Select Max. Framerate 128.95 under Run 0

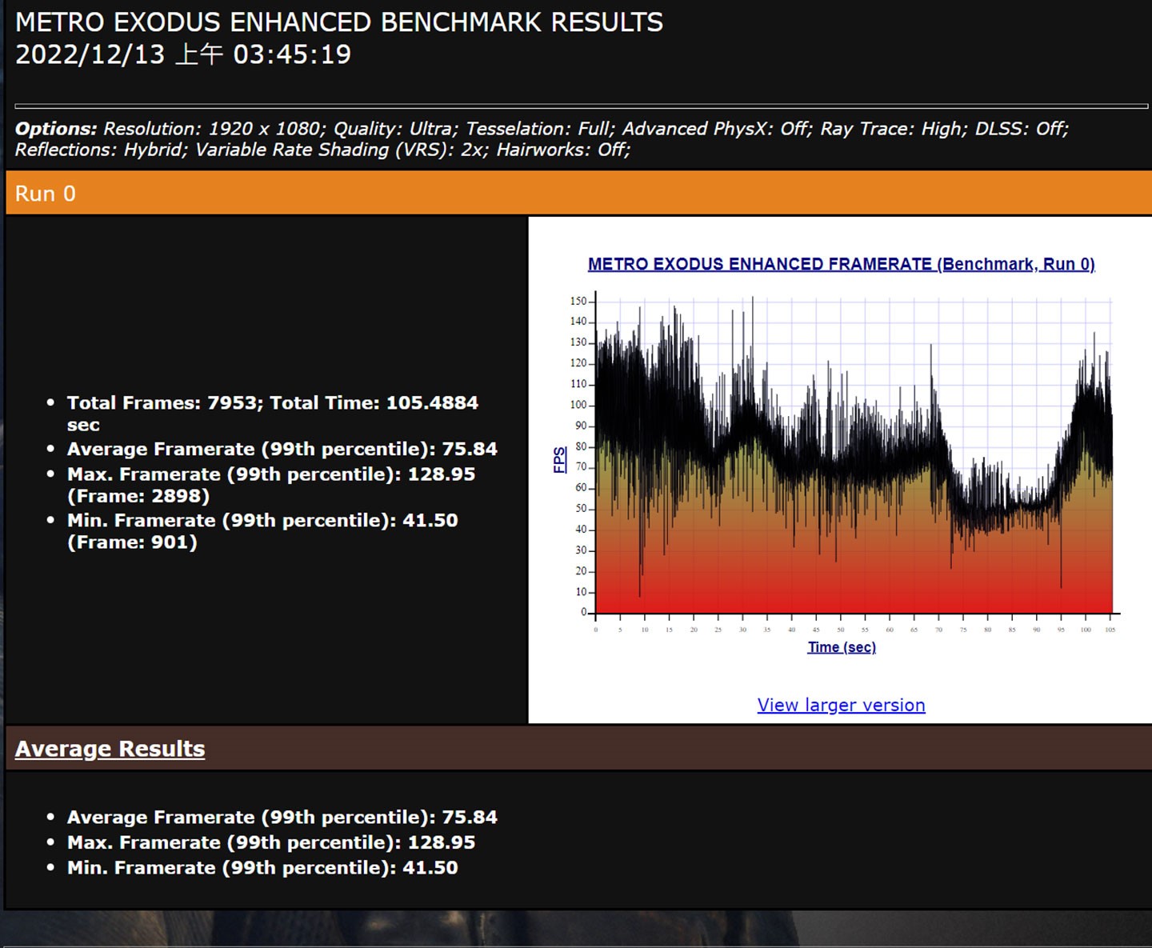270,485
